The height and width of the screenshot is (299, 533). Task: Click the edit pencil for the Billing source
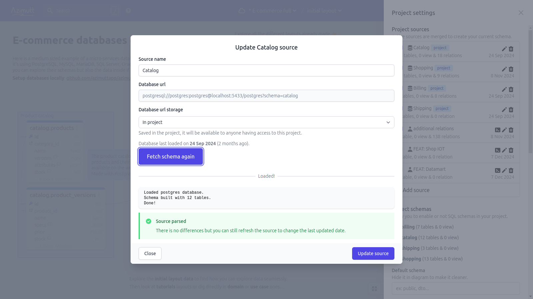click(x=504, y=89)
